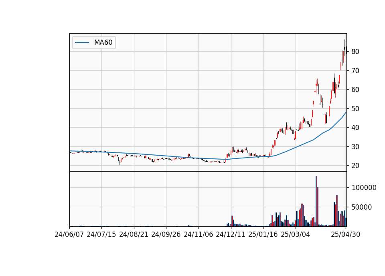Image resolution: width=385 pixels, height=276 pixels.
Task: Click the MA60 line's right end near 48
Action: click(345, 113)
